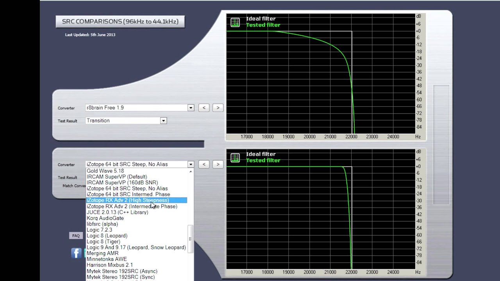Open the upper Test Result dropdown arrow
Viewport: 500px width, 281px height.
coord(163,121)
